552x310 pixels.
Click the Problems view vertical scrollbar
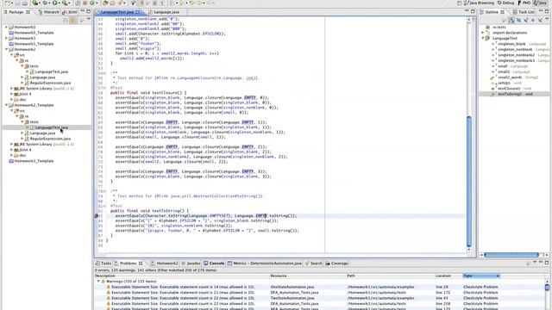547,287
